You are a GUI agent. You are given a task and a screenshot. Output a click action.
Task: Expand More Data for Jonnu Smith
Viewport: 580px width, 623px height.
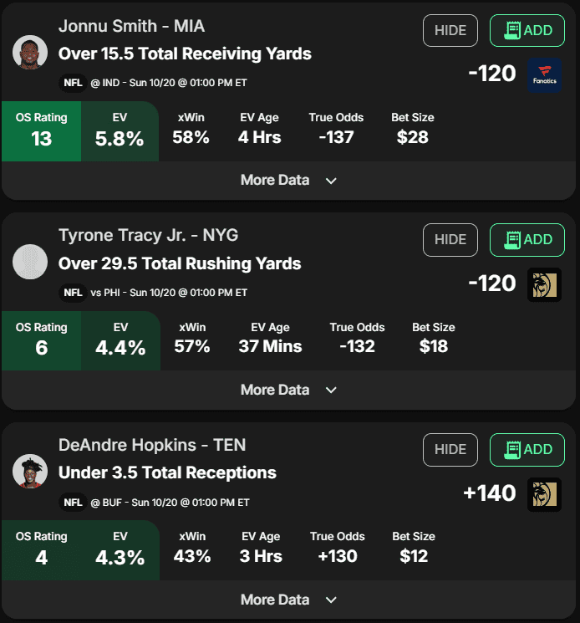288,181
